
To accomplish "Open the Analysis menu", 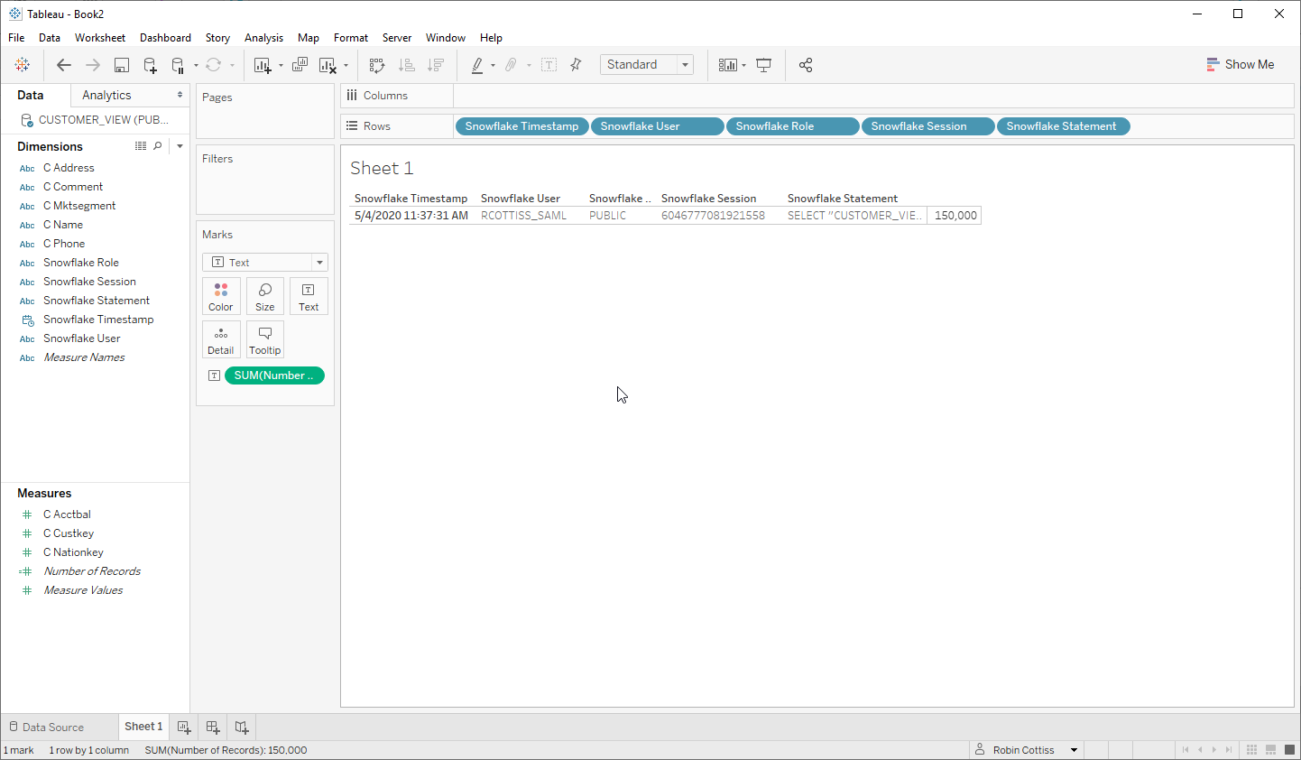I will click(263, 38).
